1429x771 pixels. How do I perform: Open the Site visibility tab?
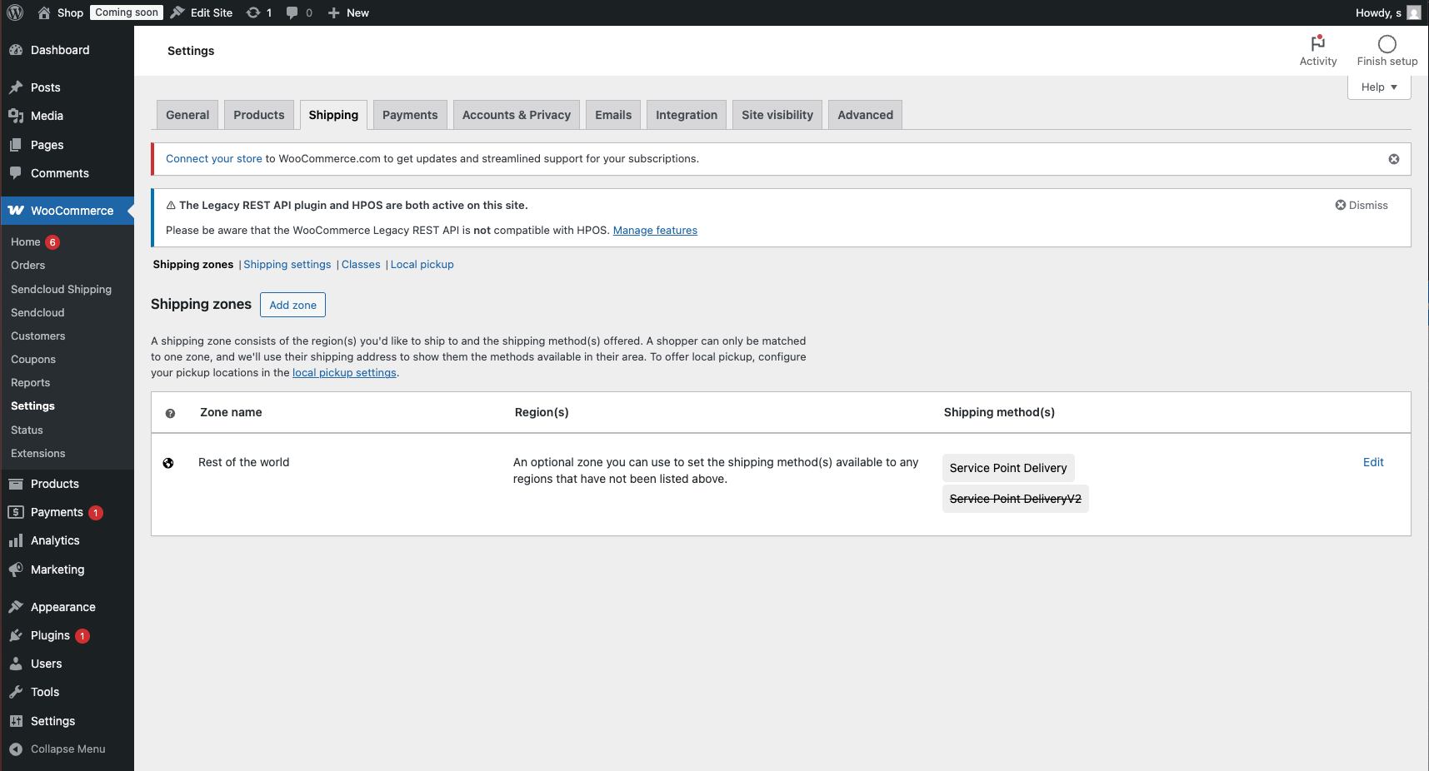777,115
